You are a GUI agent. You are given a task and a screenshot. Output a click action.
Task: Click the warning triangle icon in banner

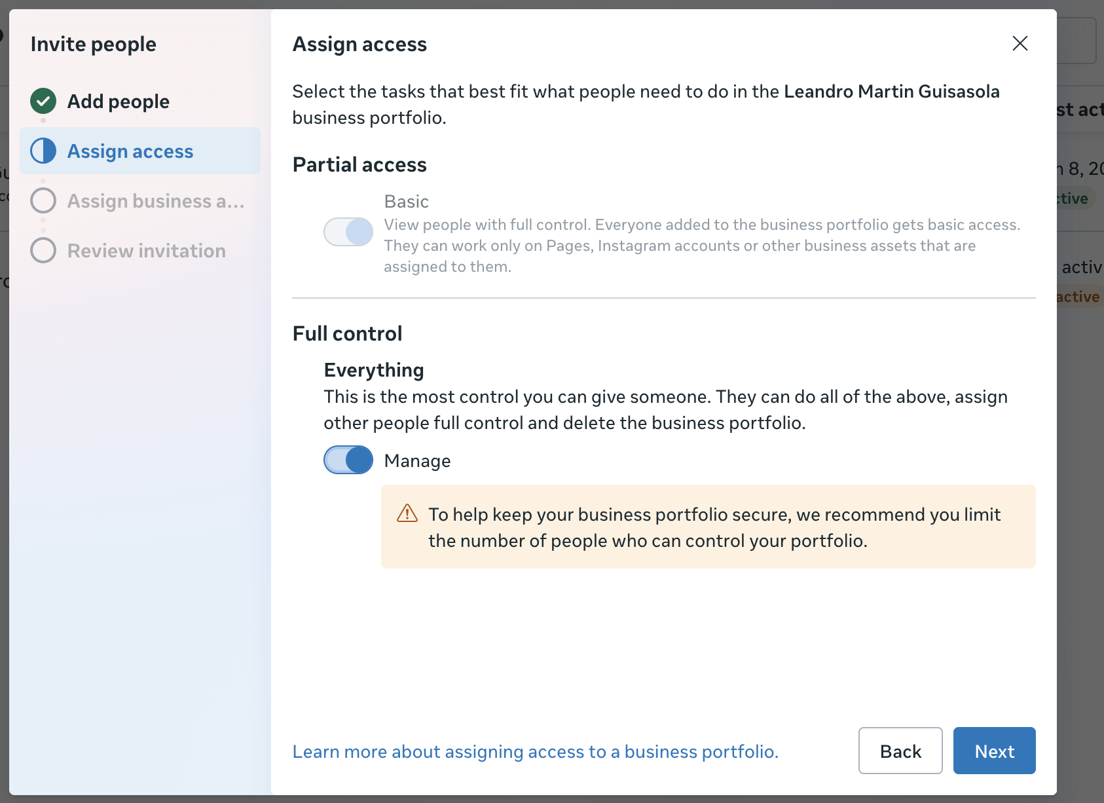pos(407,513)
